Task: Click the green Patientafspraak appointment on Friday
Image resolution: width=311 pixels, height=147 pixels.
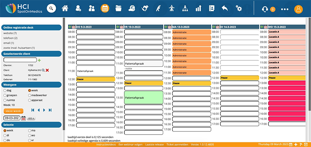Action: point(143,97)
